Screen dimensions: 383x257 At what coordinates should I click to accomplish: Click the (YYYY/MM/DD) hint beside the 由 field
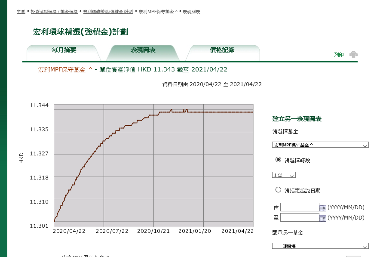(346, 207)
